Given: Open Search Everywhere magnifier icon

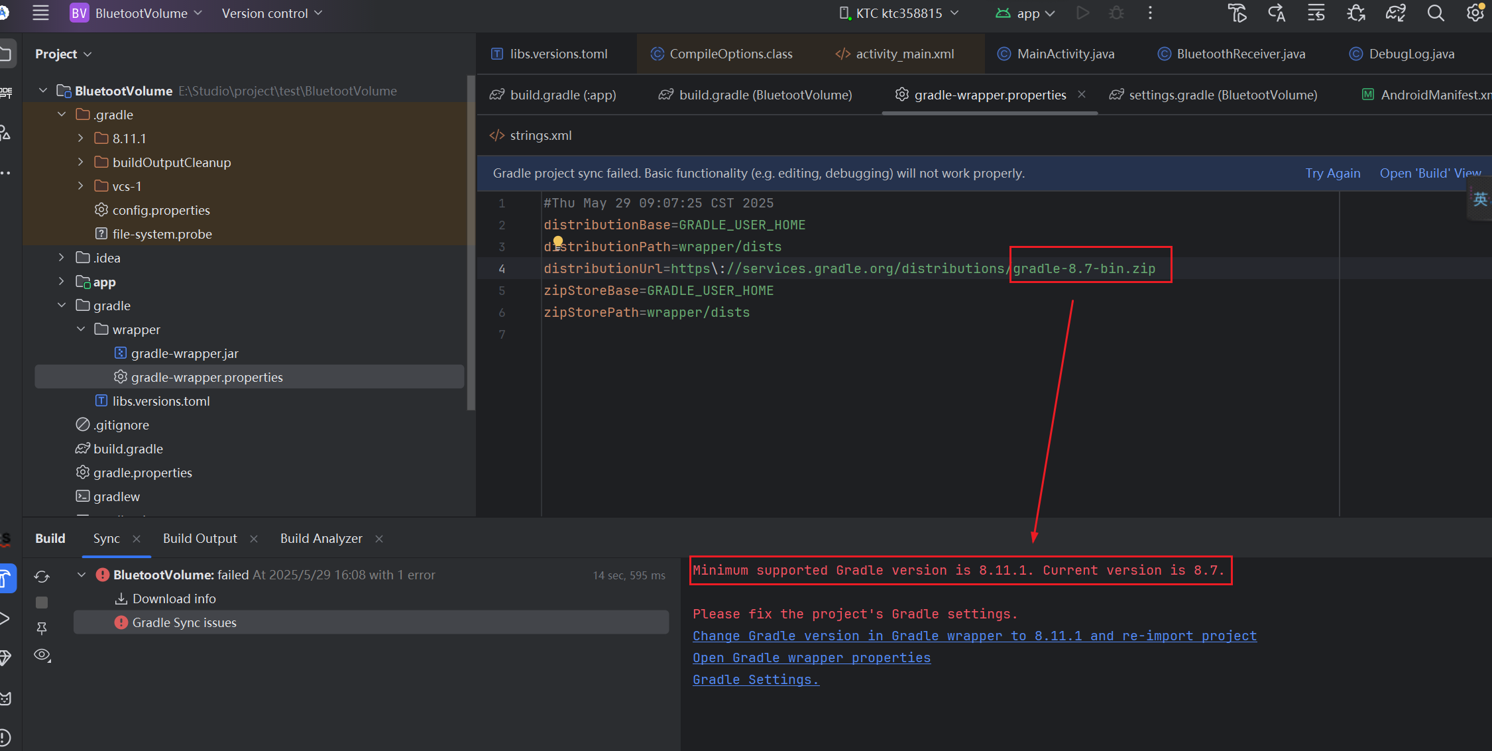Looking at the screenshot, I should (x=1436, y=13).
